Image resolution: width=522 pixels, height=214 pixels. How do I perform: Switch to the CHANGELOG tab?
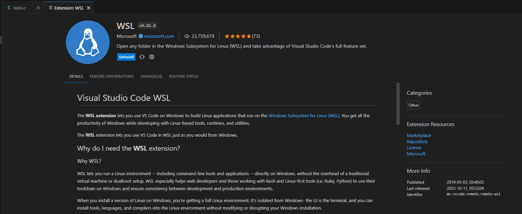tap(151, 76)
